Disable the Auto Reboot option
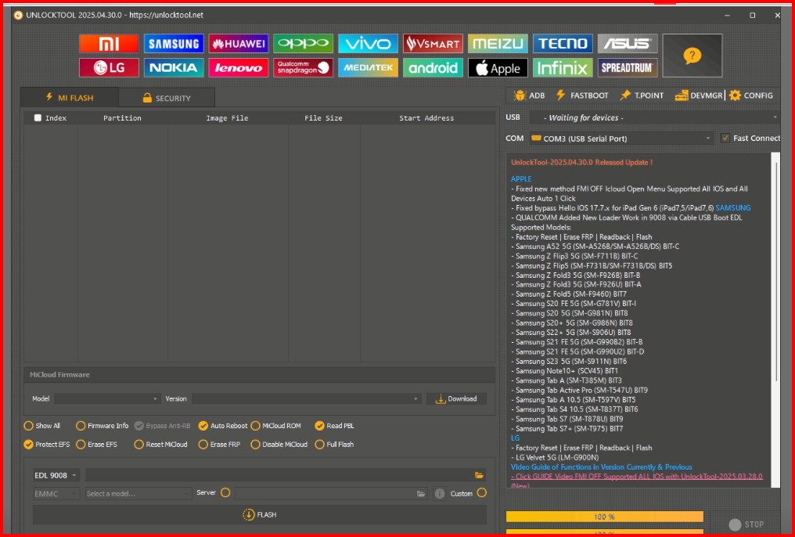 tap(203, 425)
